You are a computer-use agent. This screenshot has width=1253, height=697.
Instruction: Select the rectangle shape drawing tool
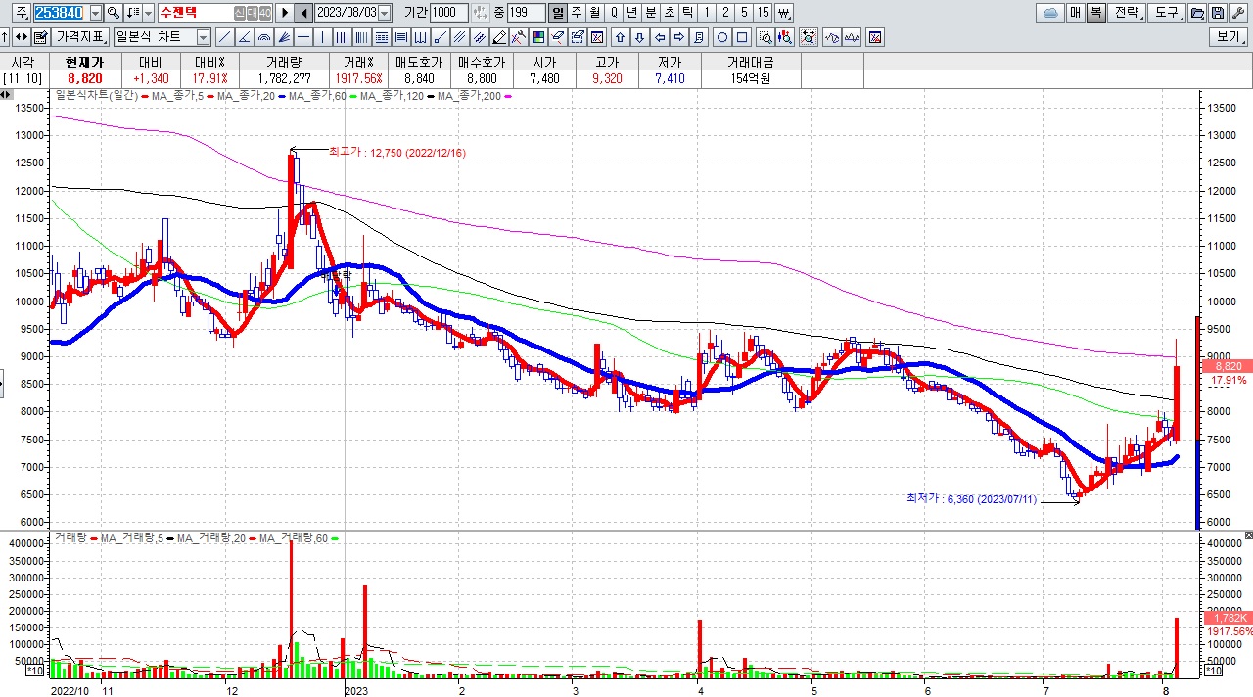click(x=742, y=37)
